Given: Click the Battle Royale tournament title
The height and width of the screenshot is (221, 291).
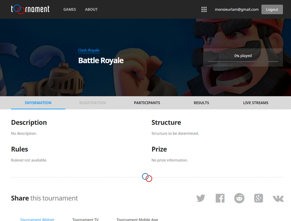Looking at the screenshot, I should click(x=101, y=60).
